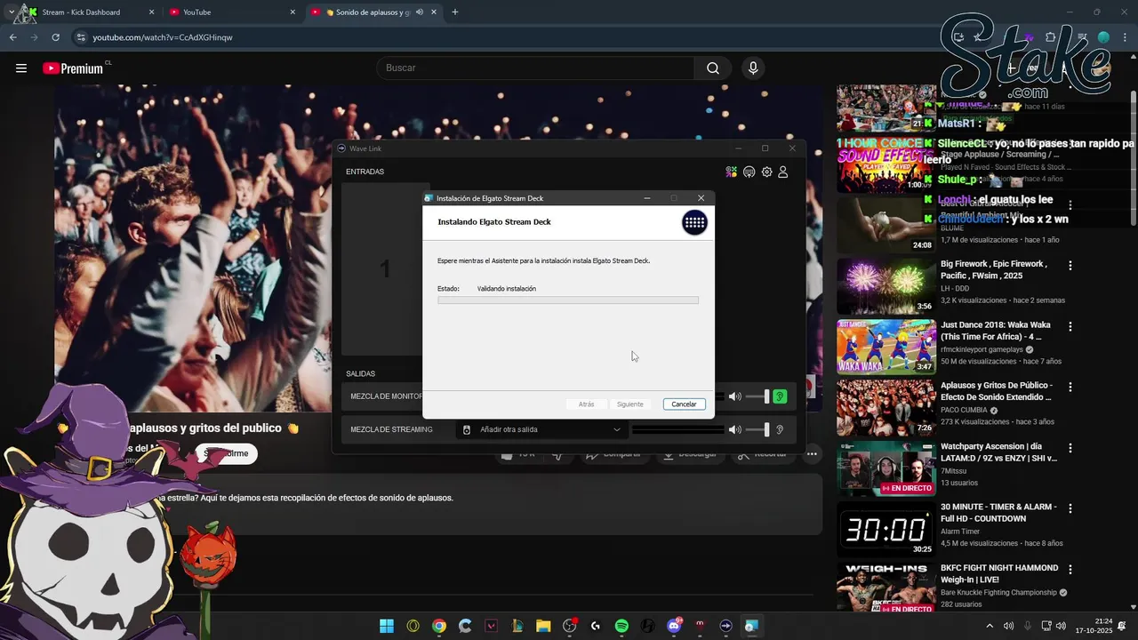Click Cancelar in Stream Deck installer
Image resolution: width=1138 pixels, height=640 pixels.
click(684, 404)
